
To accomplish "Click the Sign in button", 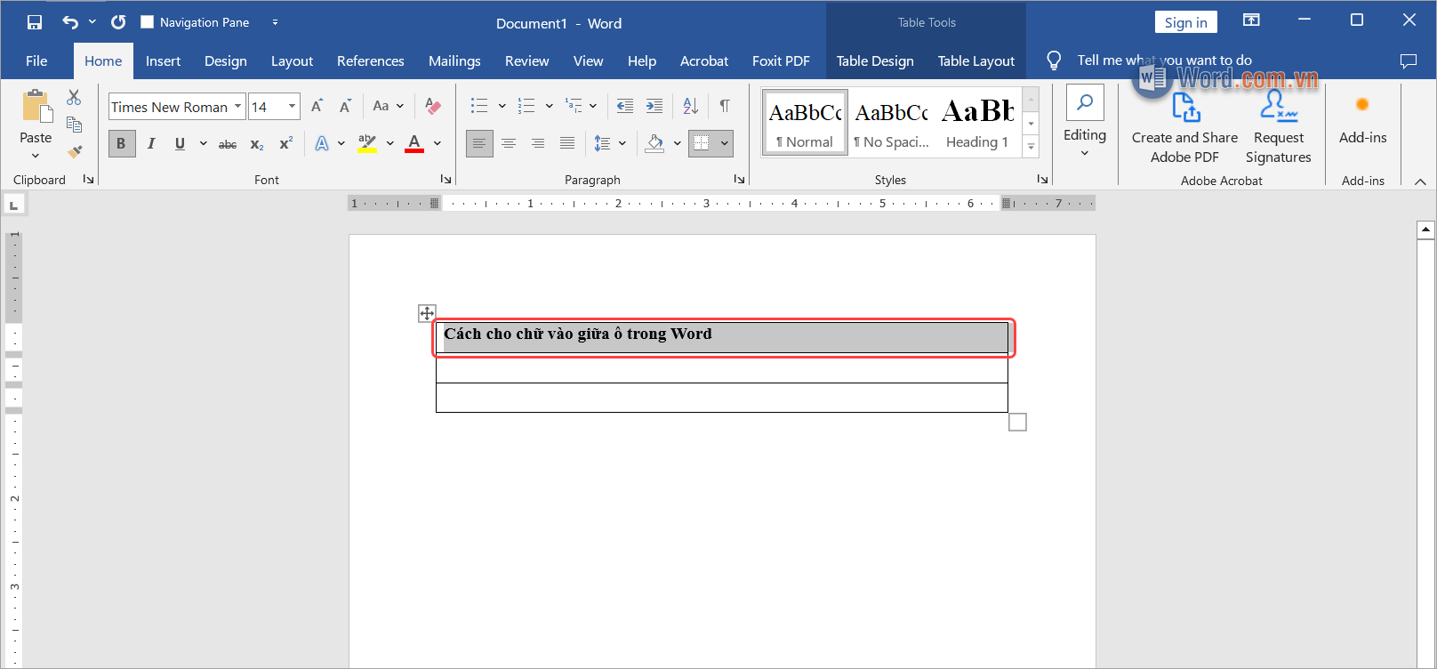I will (x=1185, y=22).
